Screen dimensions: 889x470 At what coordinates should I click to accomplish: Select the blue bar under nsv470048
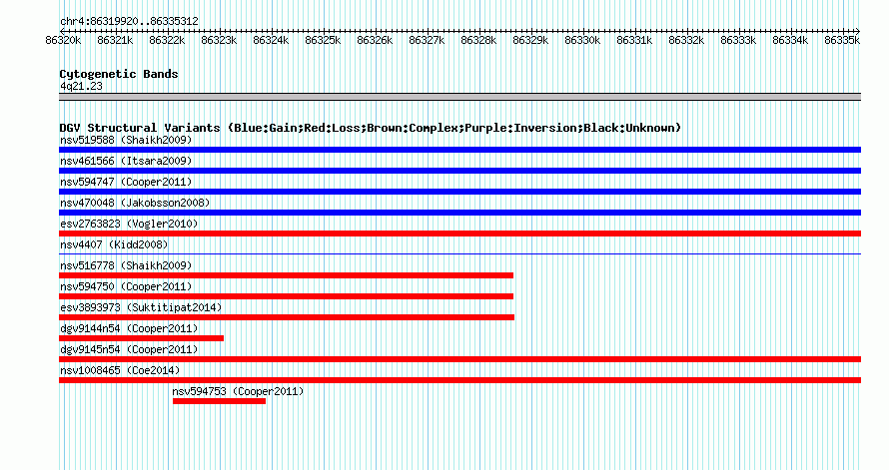pos(459,213)
